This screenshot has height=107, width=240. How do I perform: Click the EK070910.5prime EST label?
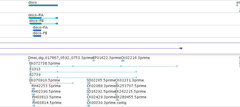click(x=45, y=80)
